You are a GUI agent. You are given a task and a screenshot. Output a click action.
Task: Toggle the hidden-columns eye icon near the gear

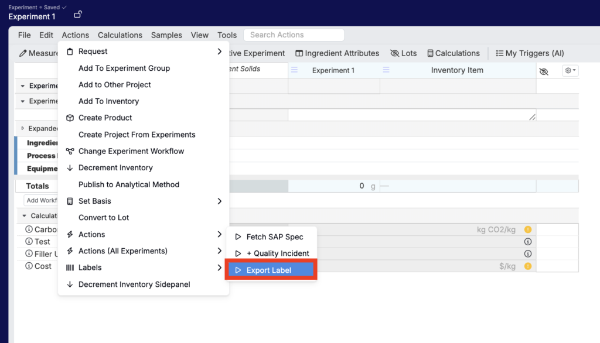(x=544, y=71)
